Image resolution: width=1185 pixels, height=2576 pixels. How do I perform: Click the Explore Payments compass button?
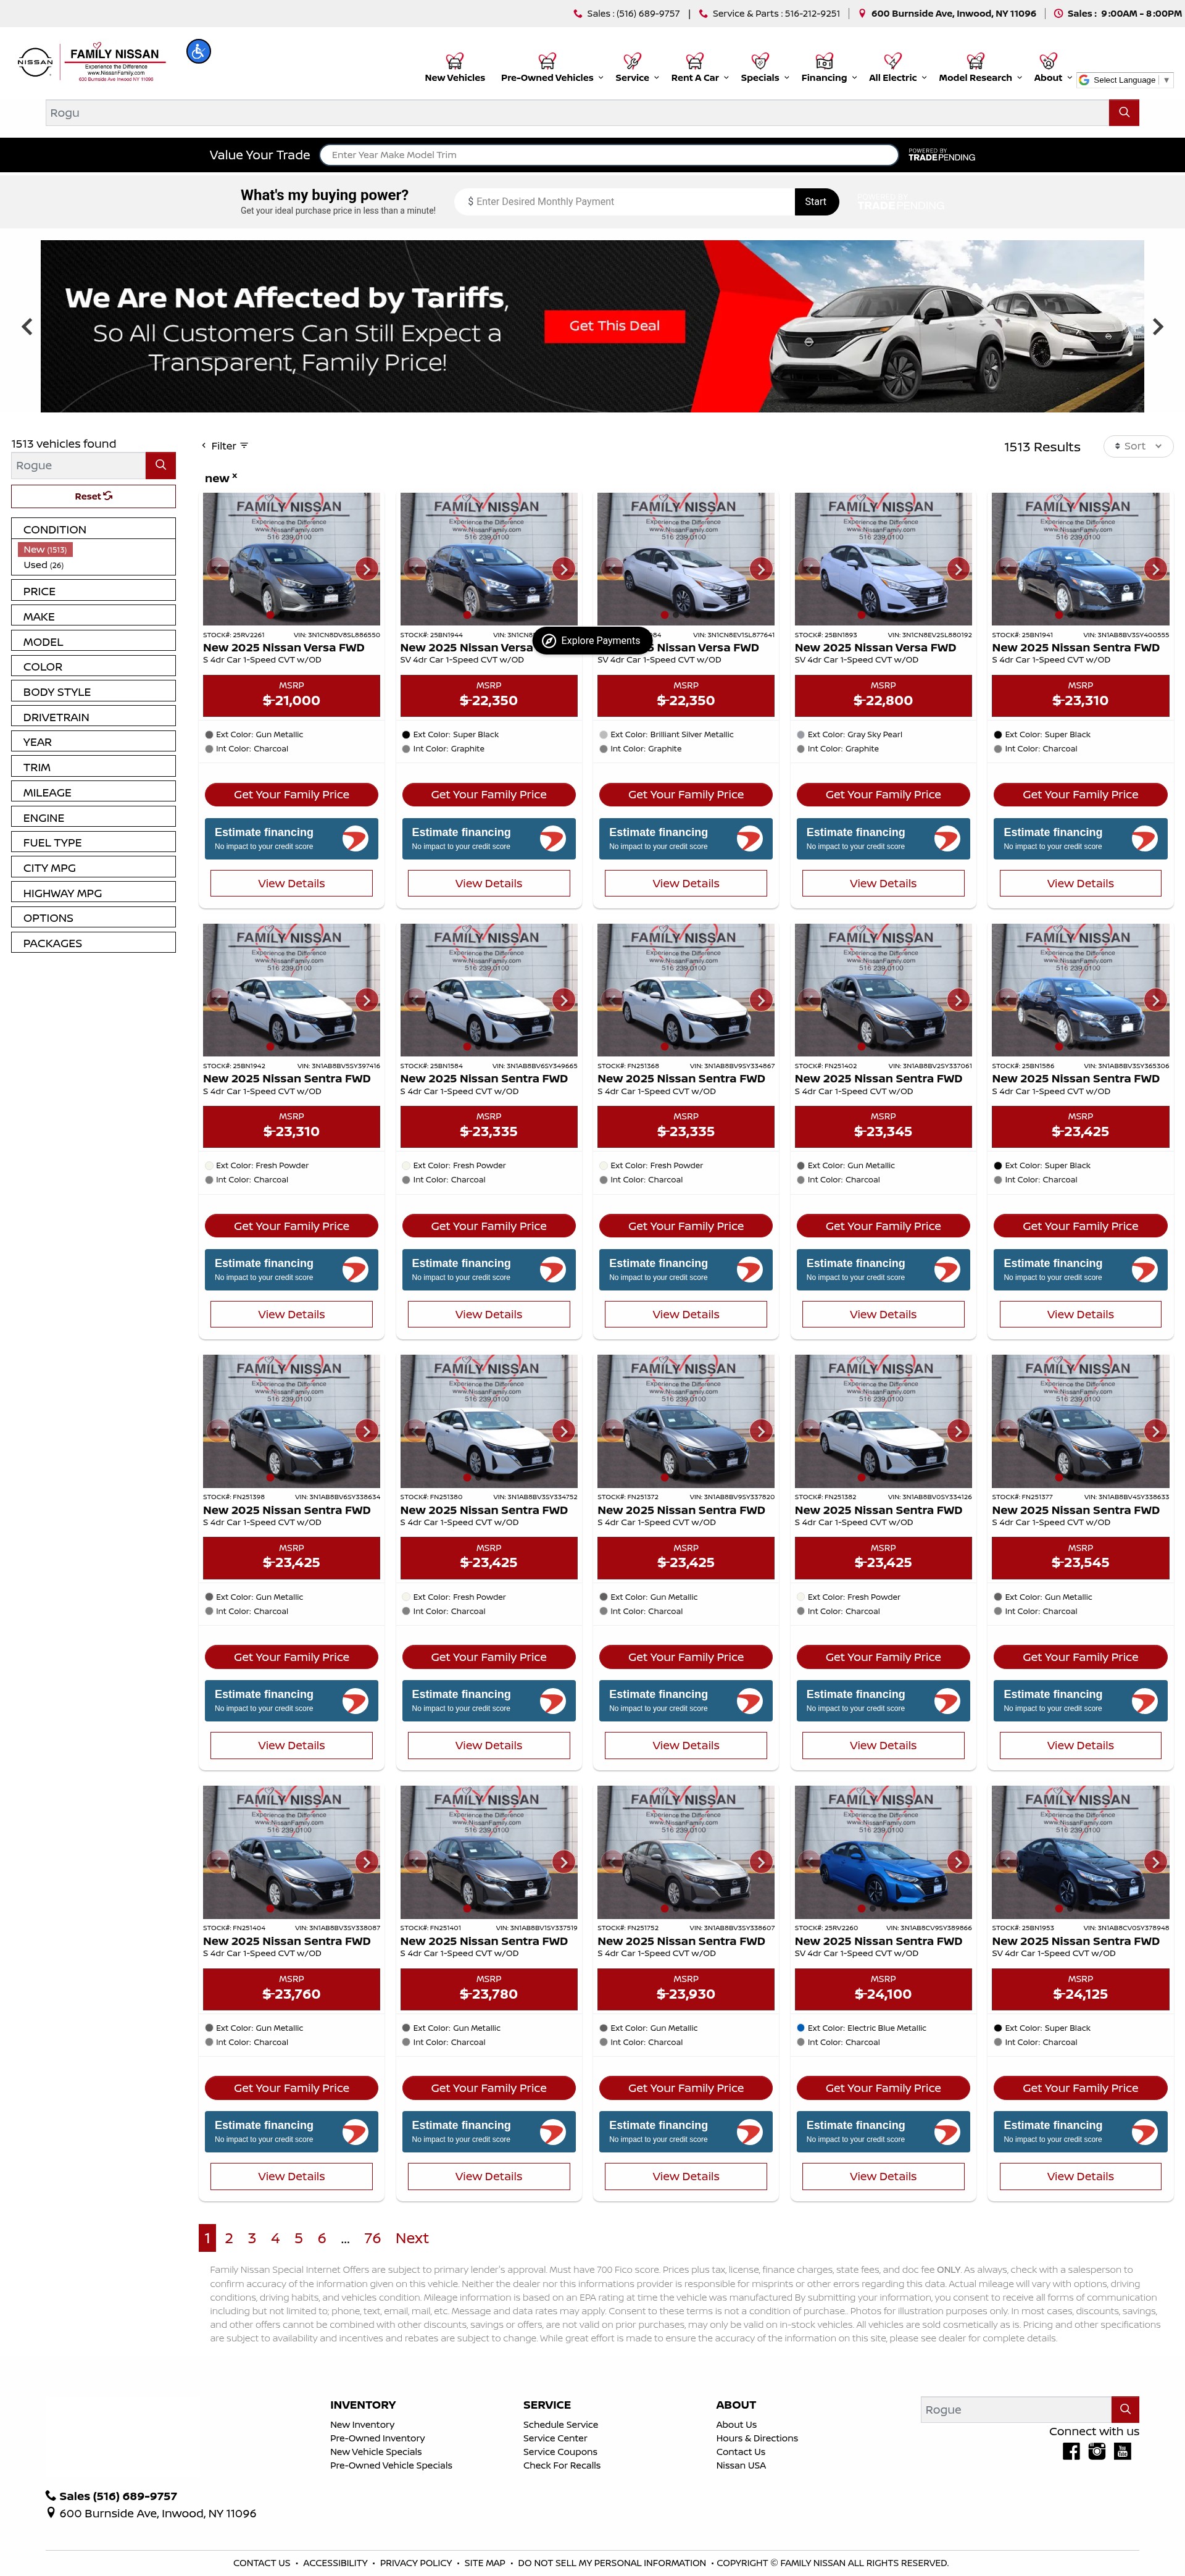click(x=592, y=640)
